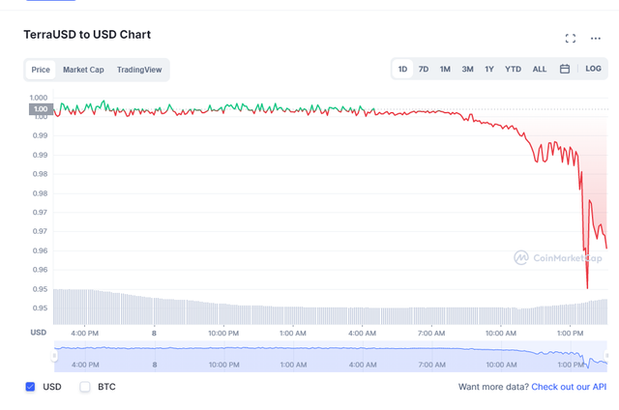Select the 3M time range

(467, 70)
